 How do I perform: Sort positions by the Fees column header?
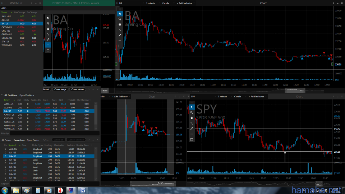tap(54, 100)
